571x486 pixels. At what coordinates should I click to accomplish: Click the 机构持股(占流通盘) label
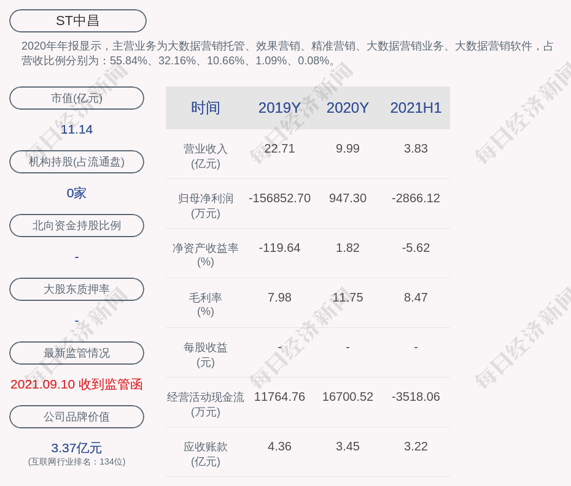pos(77,162)
